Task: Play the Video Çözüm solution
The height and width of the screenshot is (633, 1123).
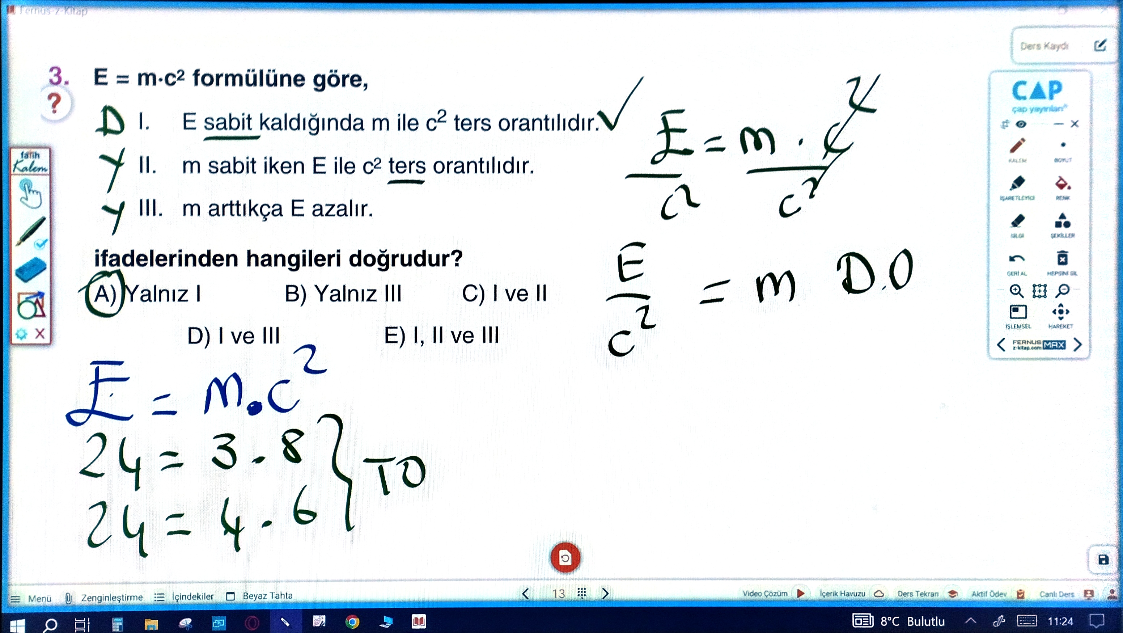Action: (800, 594)
